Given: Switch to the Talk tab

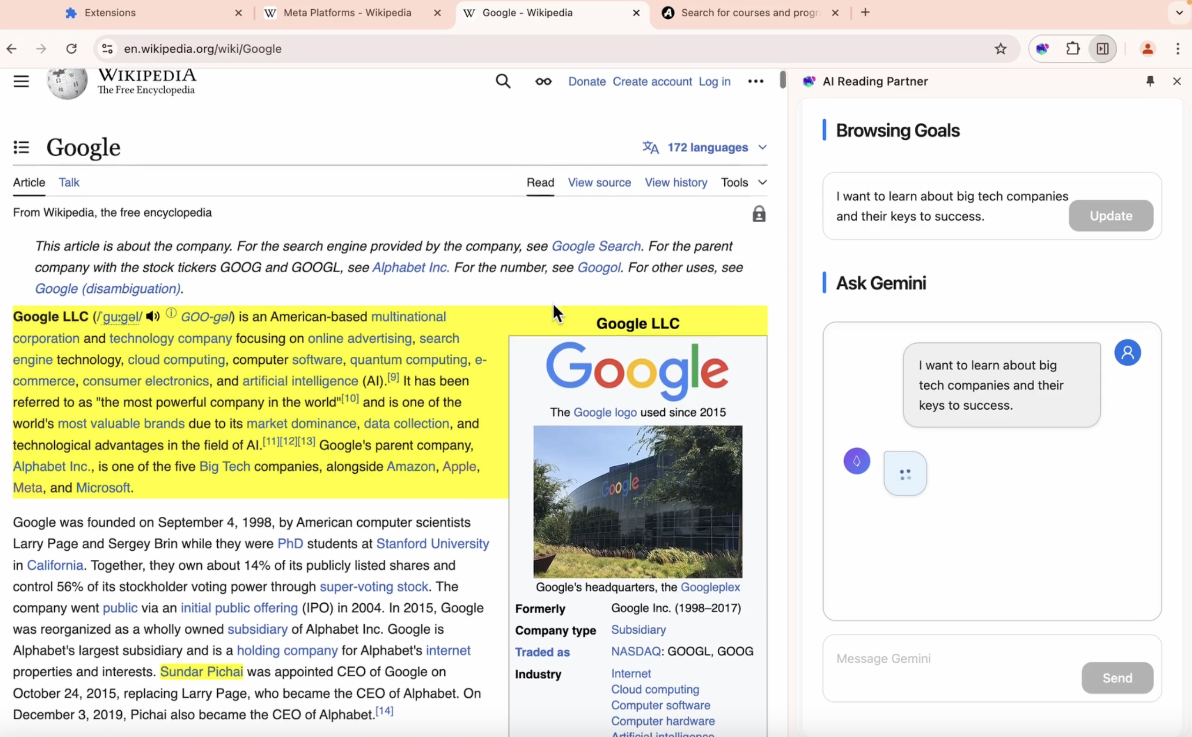Looking at the screenshot, I should [x=69, y=182].
